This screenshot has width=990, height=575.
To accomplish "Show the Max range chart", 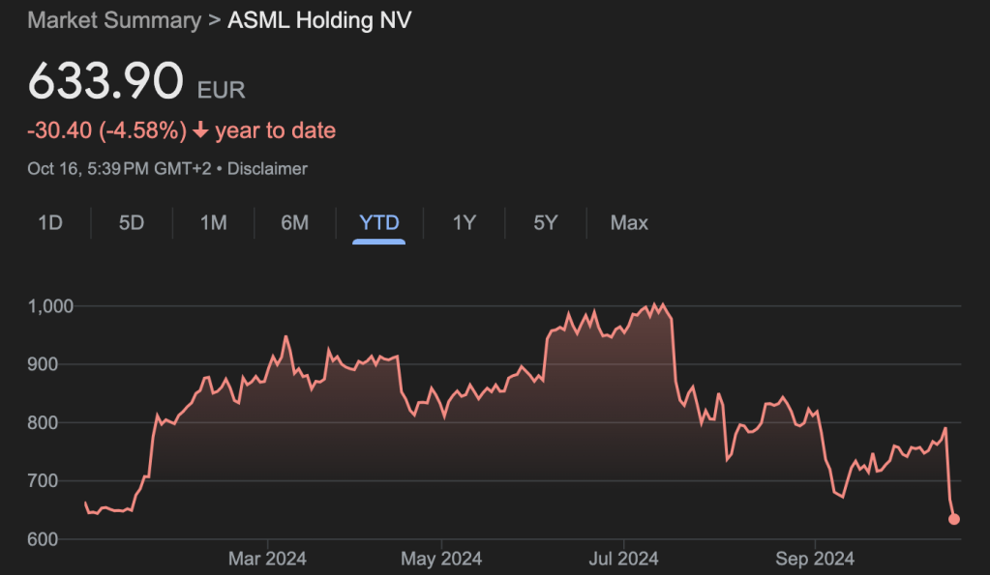I will tap(629, 223).
